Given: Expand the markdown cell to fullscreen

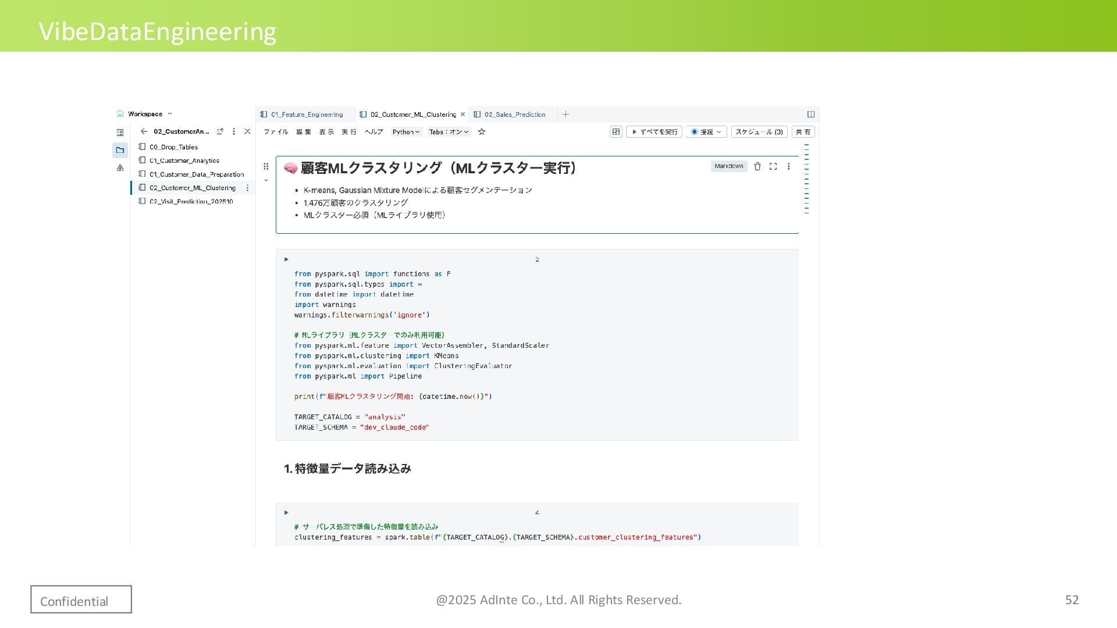Looking at the screenshot, I should point(773,166).
